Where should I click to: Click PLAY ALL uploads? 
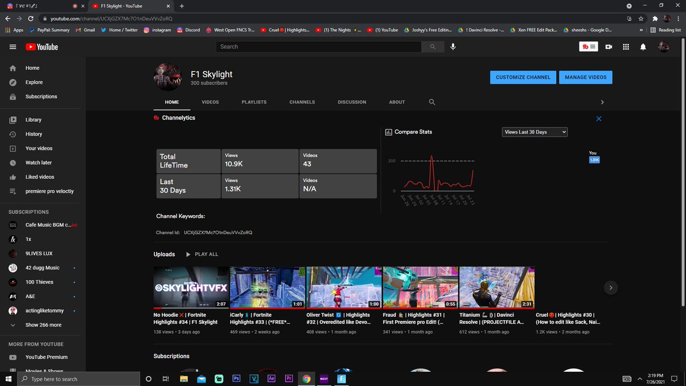point(202,254)
